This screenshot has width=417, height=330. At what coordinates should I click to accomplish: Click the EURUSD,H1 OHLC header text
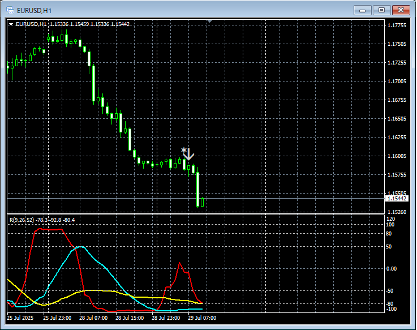72,24
